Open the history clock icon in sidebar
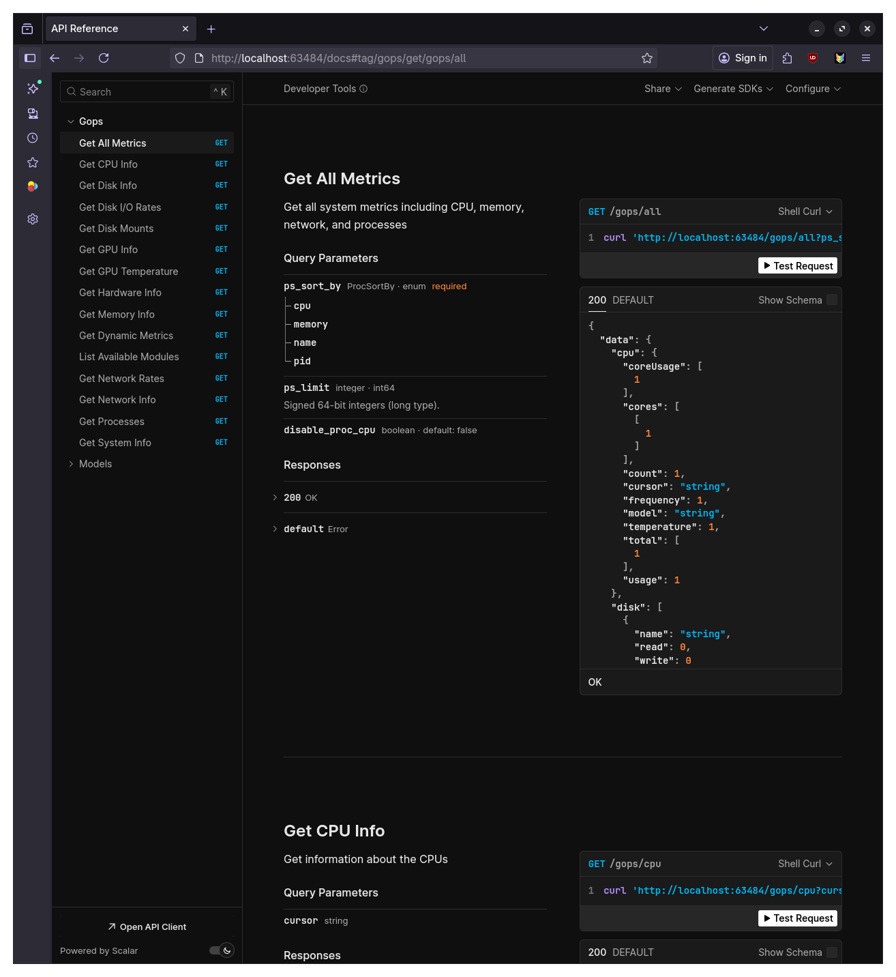Viewport: 896px width, 977px height. 32,138
